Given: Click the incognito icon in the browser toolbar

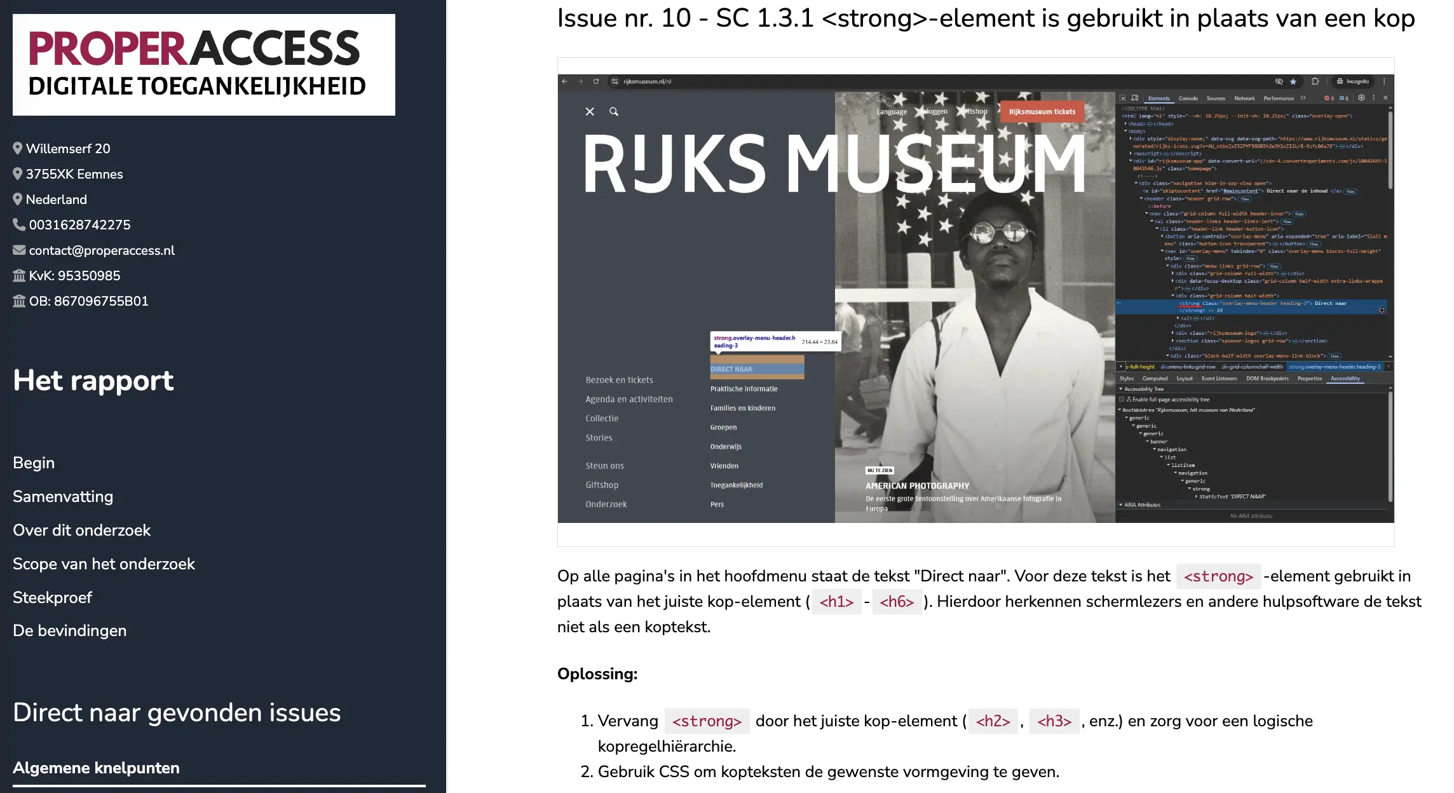Looking at the screenshot, I should click(x=1340, y=81).
